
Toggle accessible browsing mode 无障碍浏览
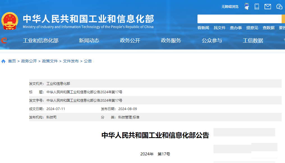(230, 6)
